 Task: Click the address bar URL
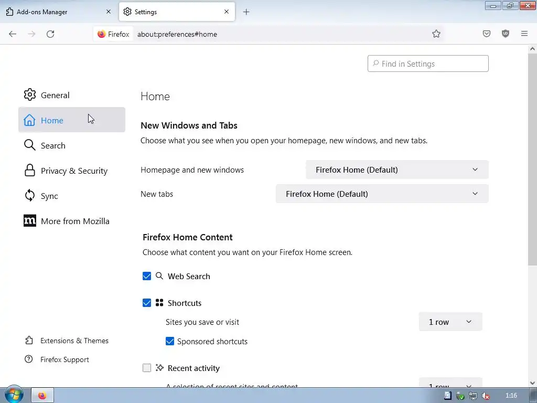[177, 34]
